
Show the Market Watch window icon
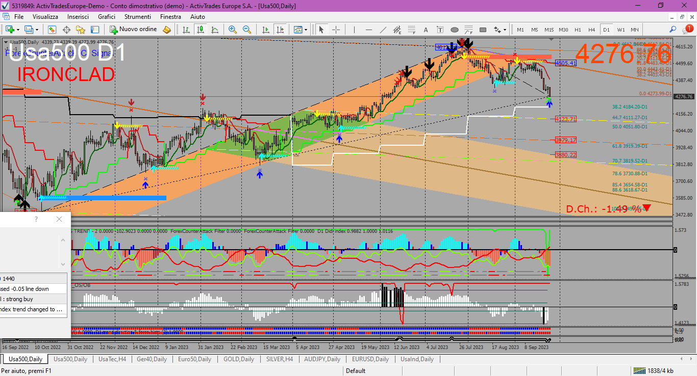[52, 30]
